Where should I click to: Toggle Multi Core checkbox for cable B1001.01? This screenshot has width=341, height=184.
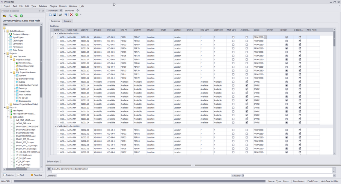pyautogui.click(x=233, y=37)
